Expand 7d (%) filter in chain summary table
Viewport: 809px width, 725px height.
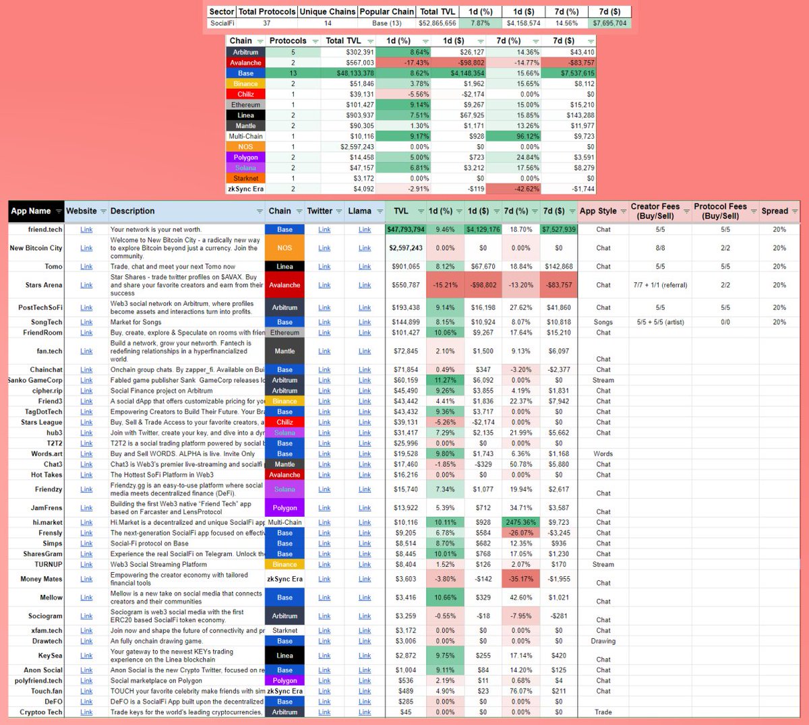535,41
